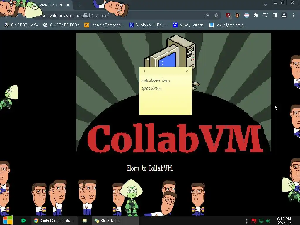Mute the tab using its speaker icon

coord(62,5)
